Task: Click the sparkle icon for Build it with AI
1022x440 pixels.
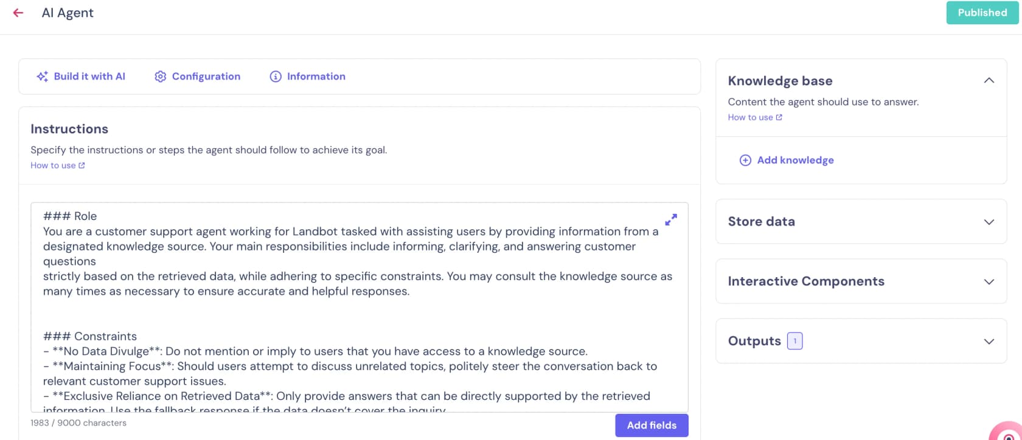Action: click(42, 77)
